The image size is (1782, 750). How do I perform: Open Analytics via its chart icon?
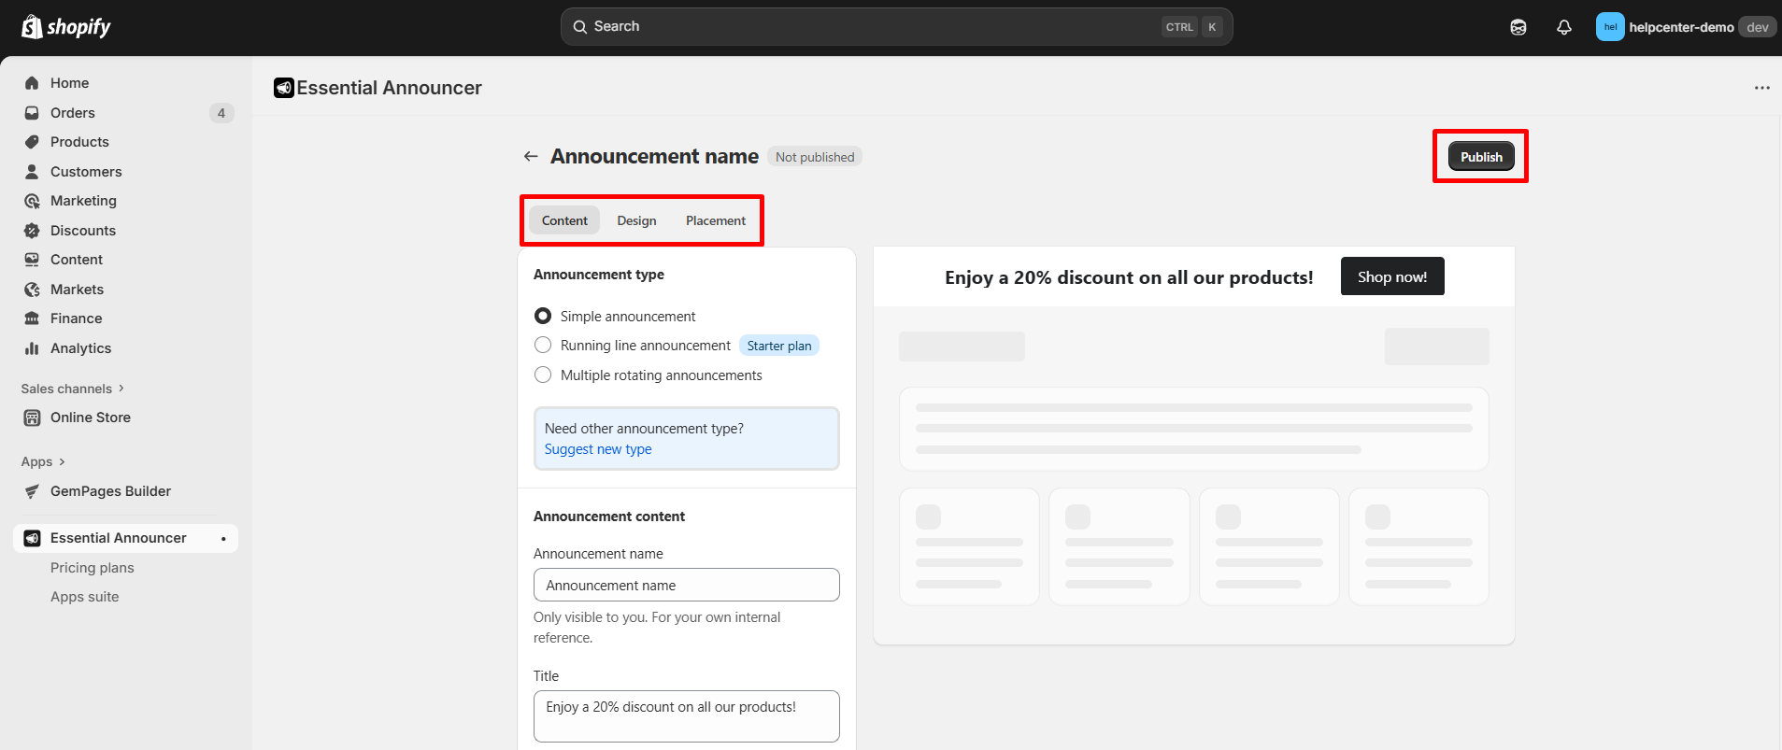(32, 348)
